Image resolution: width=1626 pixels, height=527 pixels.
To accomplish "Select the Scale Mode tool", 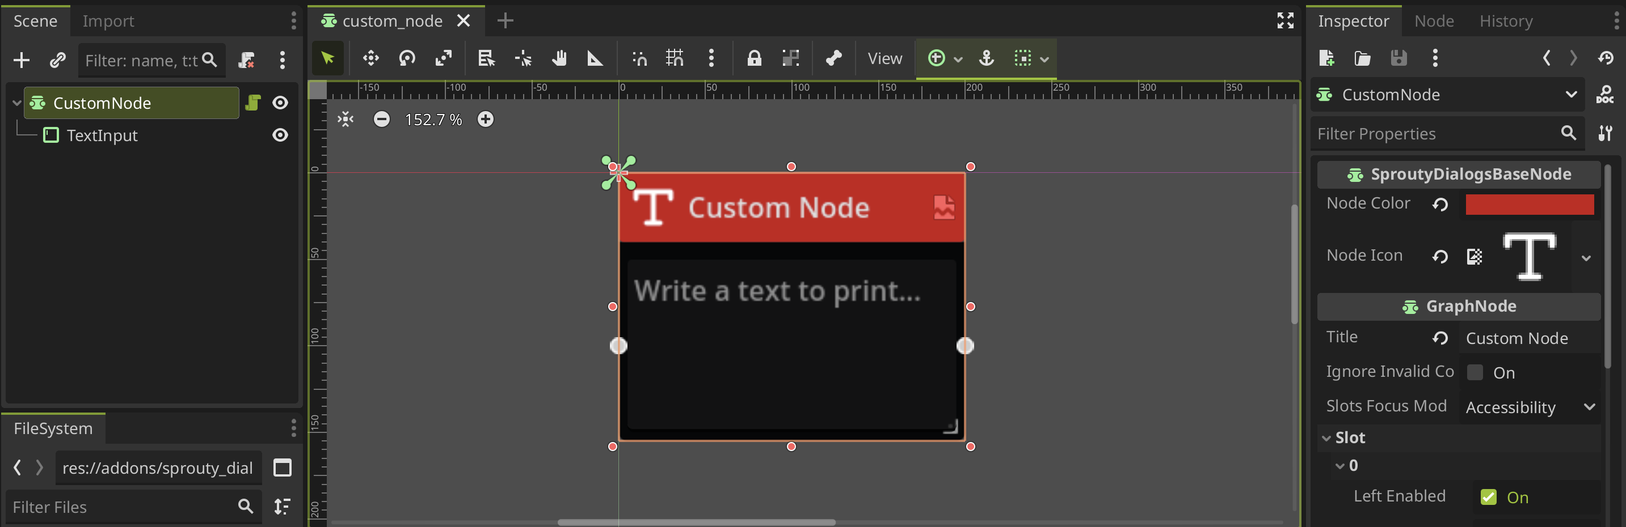I will point(444,58).
